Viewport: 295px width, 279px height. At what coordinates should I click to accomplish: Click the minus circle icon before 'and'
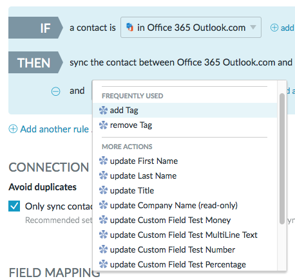(55, 91)
